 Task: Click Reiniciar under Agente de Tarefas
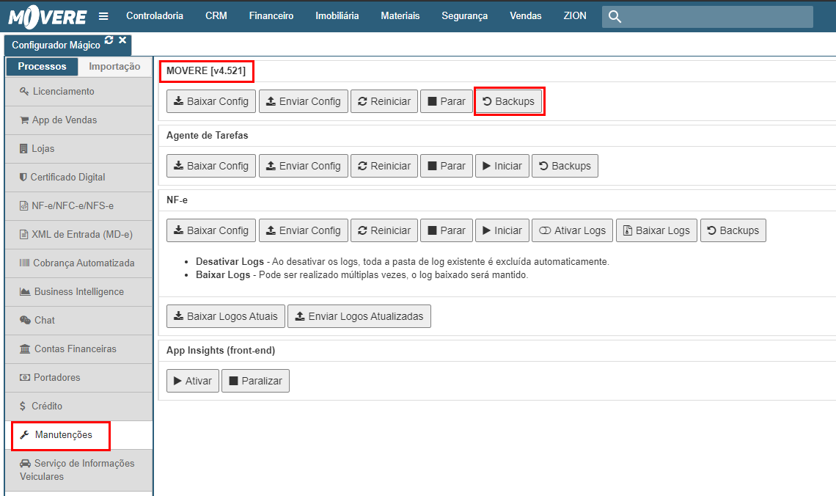coord(384,166)
